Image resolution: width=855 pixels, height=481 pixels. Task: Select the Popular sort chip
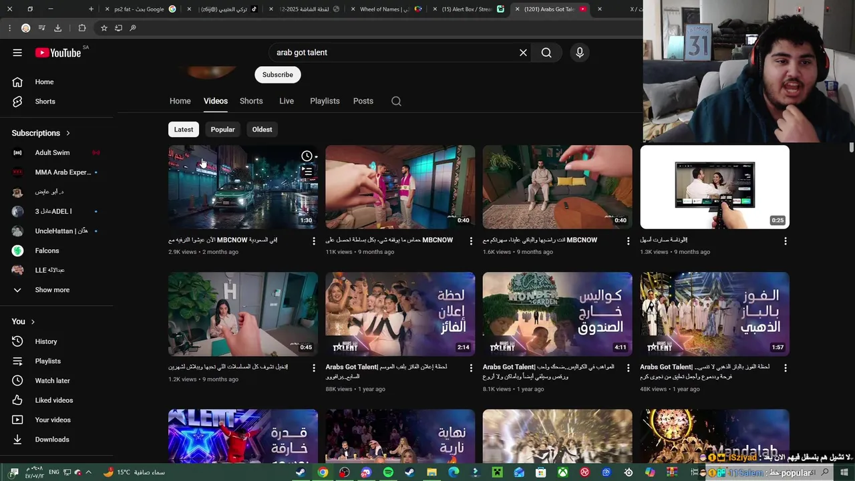[x=222, y=130]
